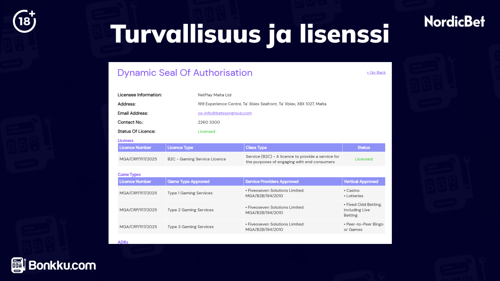The width and height of the screenshot is (500, 281).
Task: Click the Dynamic Seal Of Authorisation heading
Action: [x=185, y=73]
